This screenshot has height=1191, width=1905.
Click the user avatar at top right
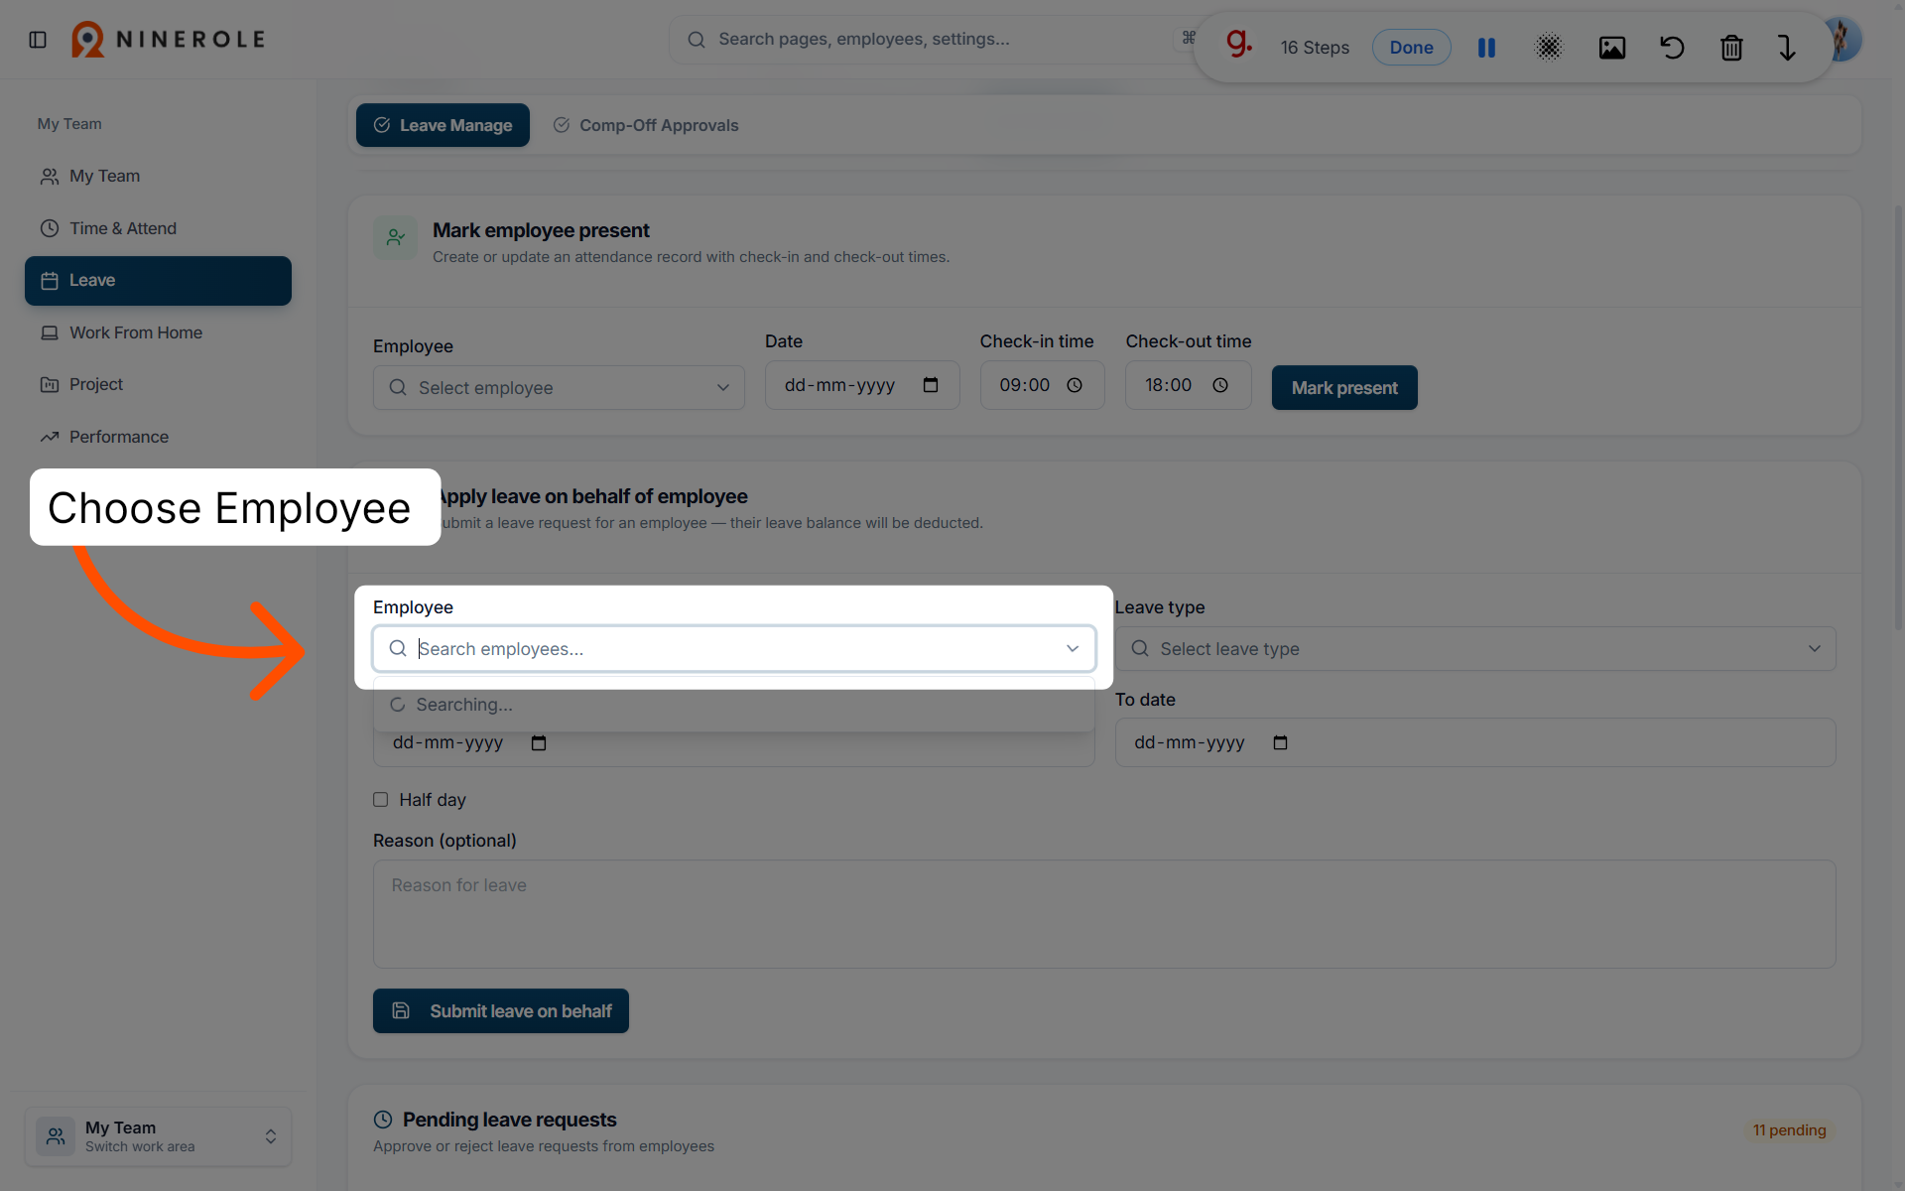[1845, 40]
